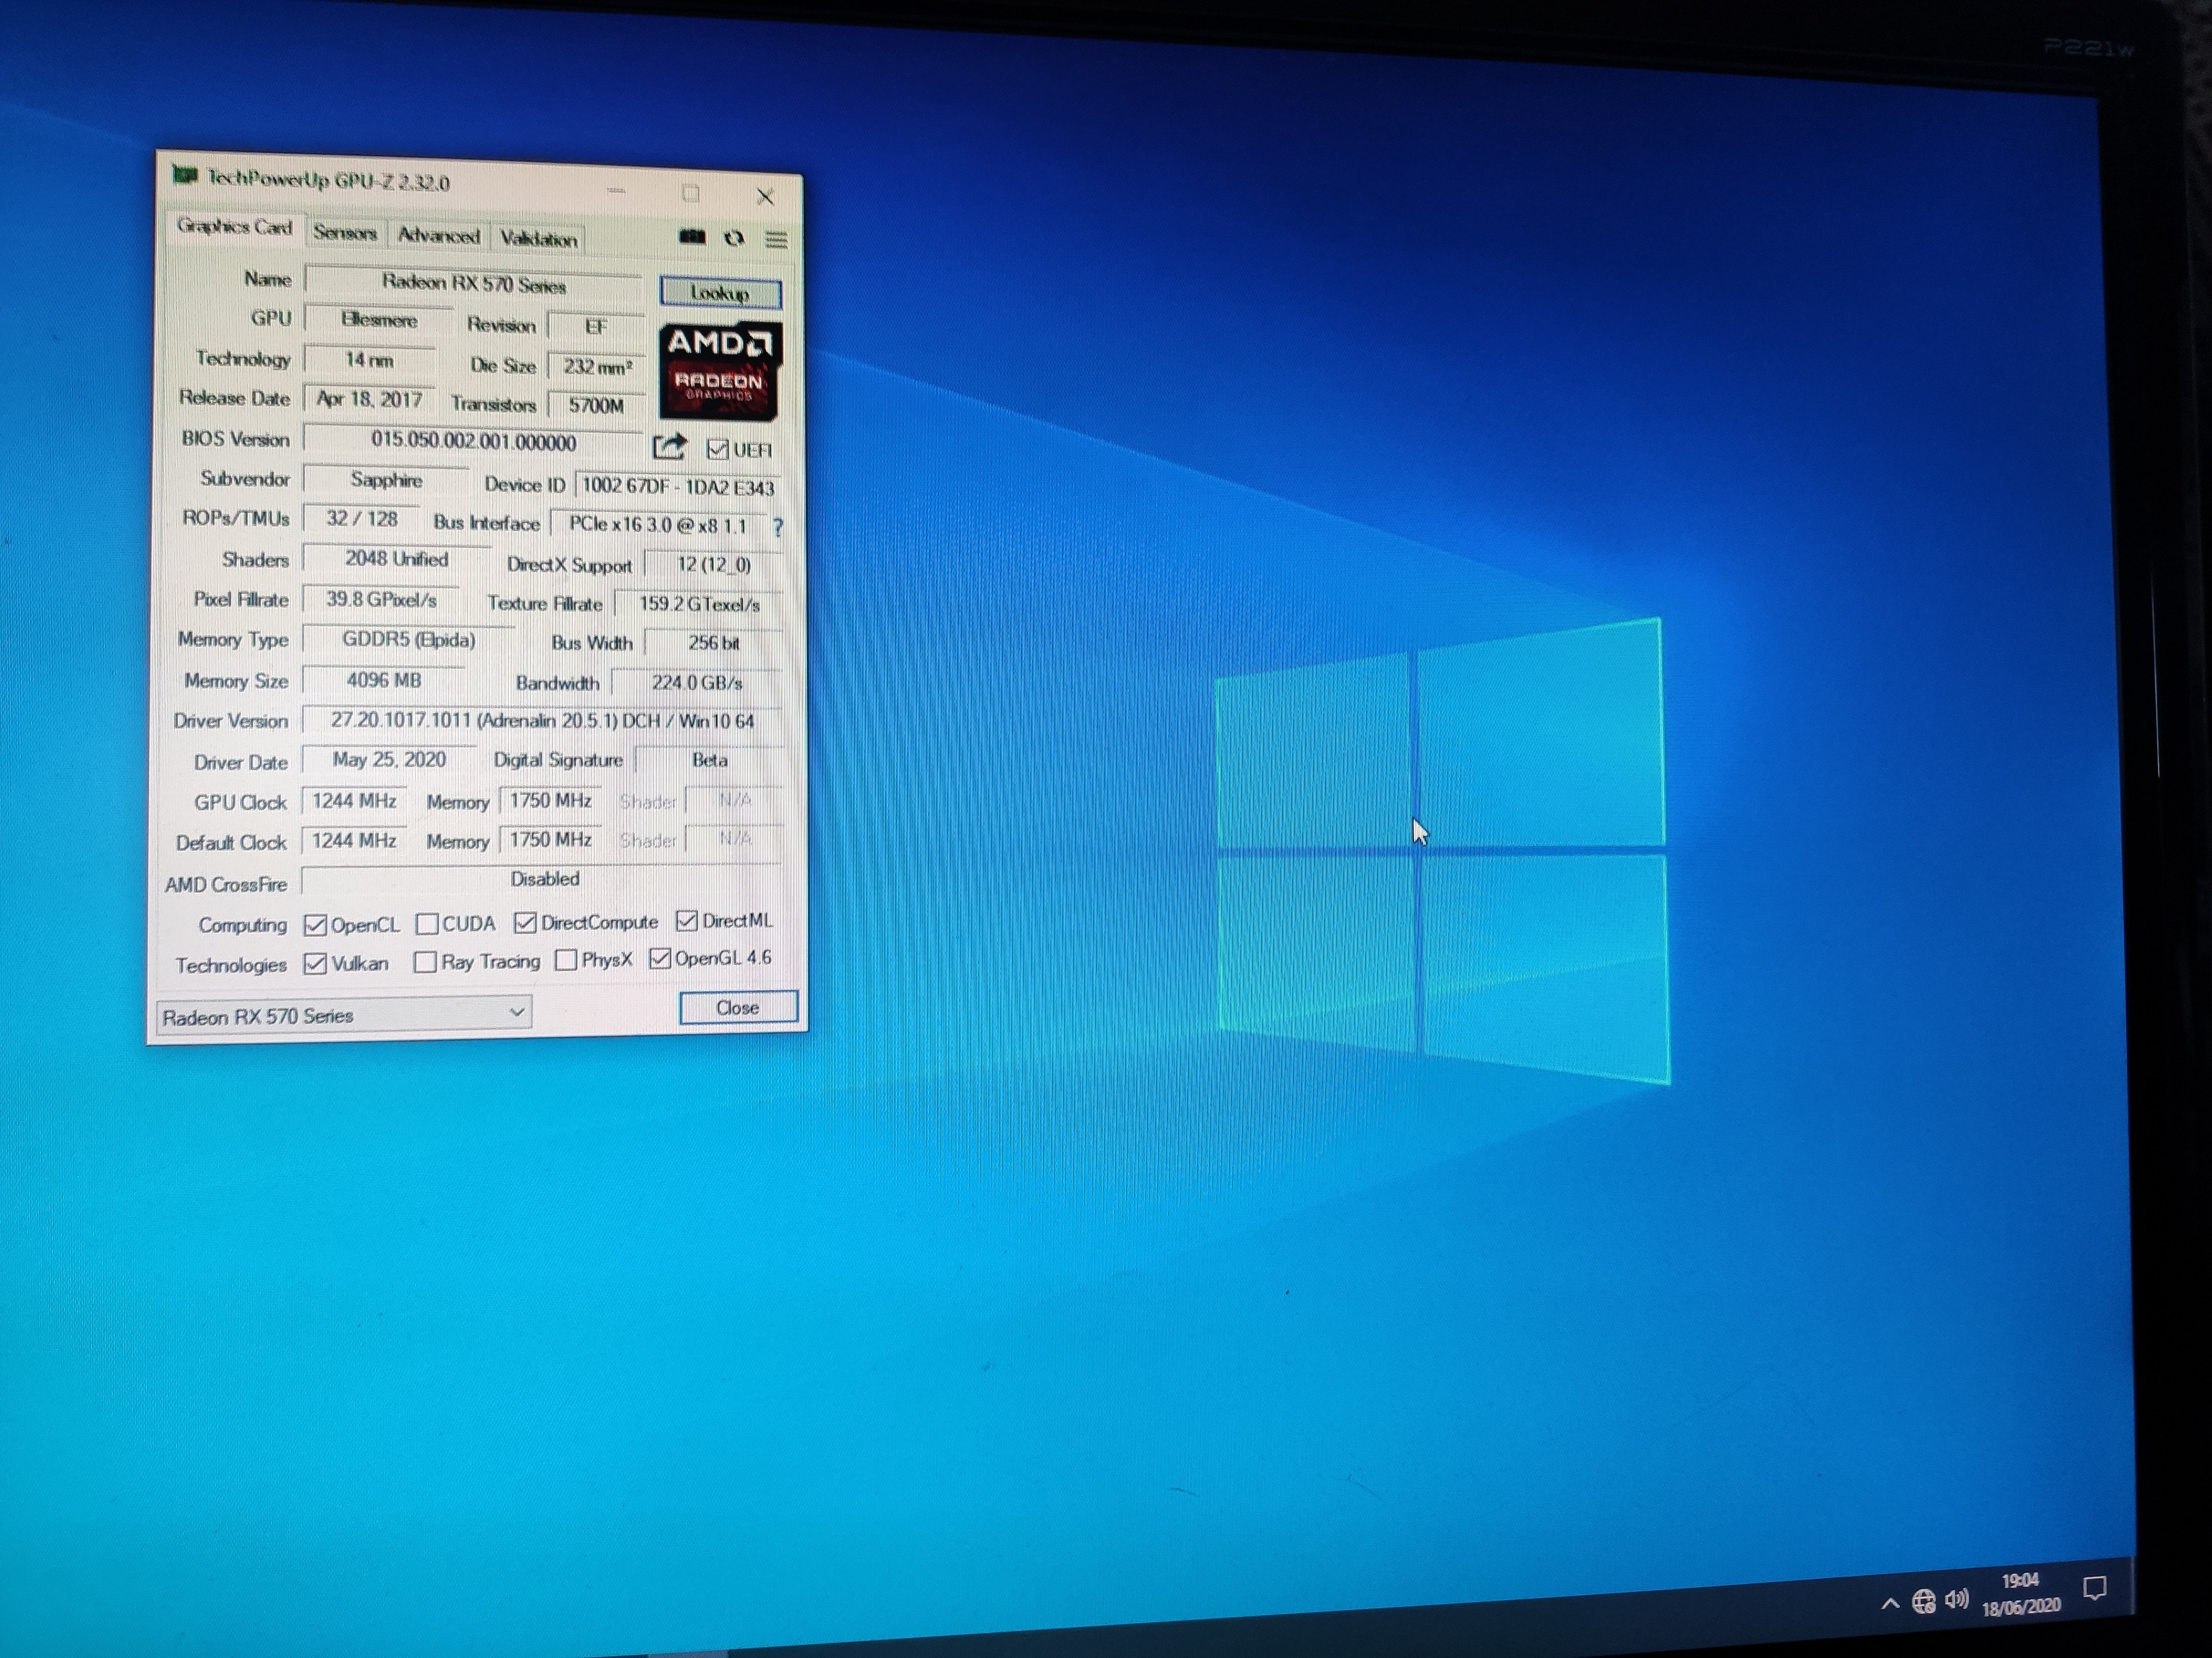Click the Lookup button
This screenshot has height=1658, width=2212.
click(x=720, y=293)
